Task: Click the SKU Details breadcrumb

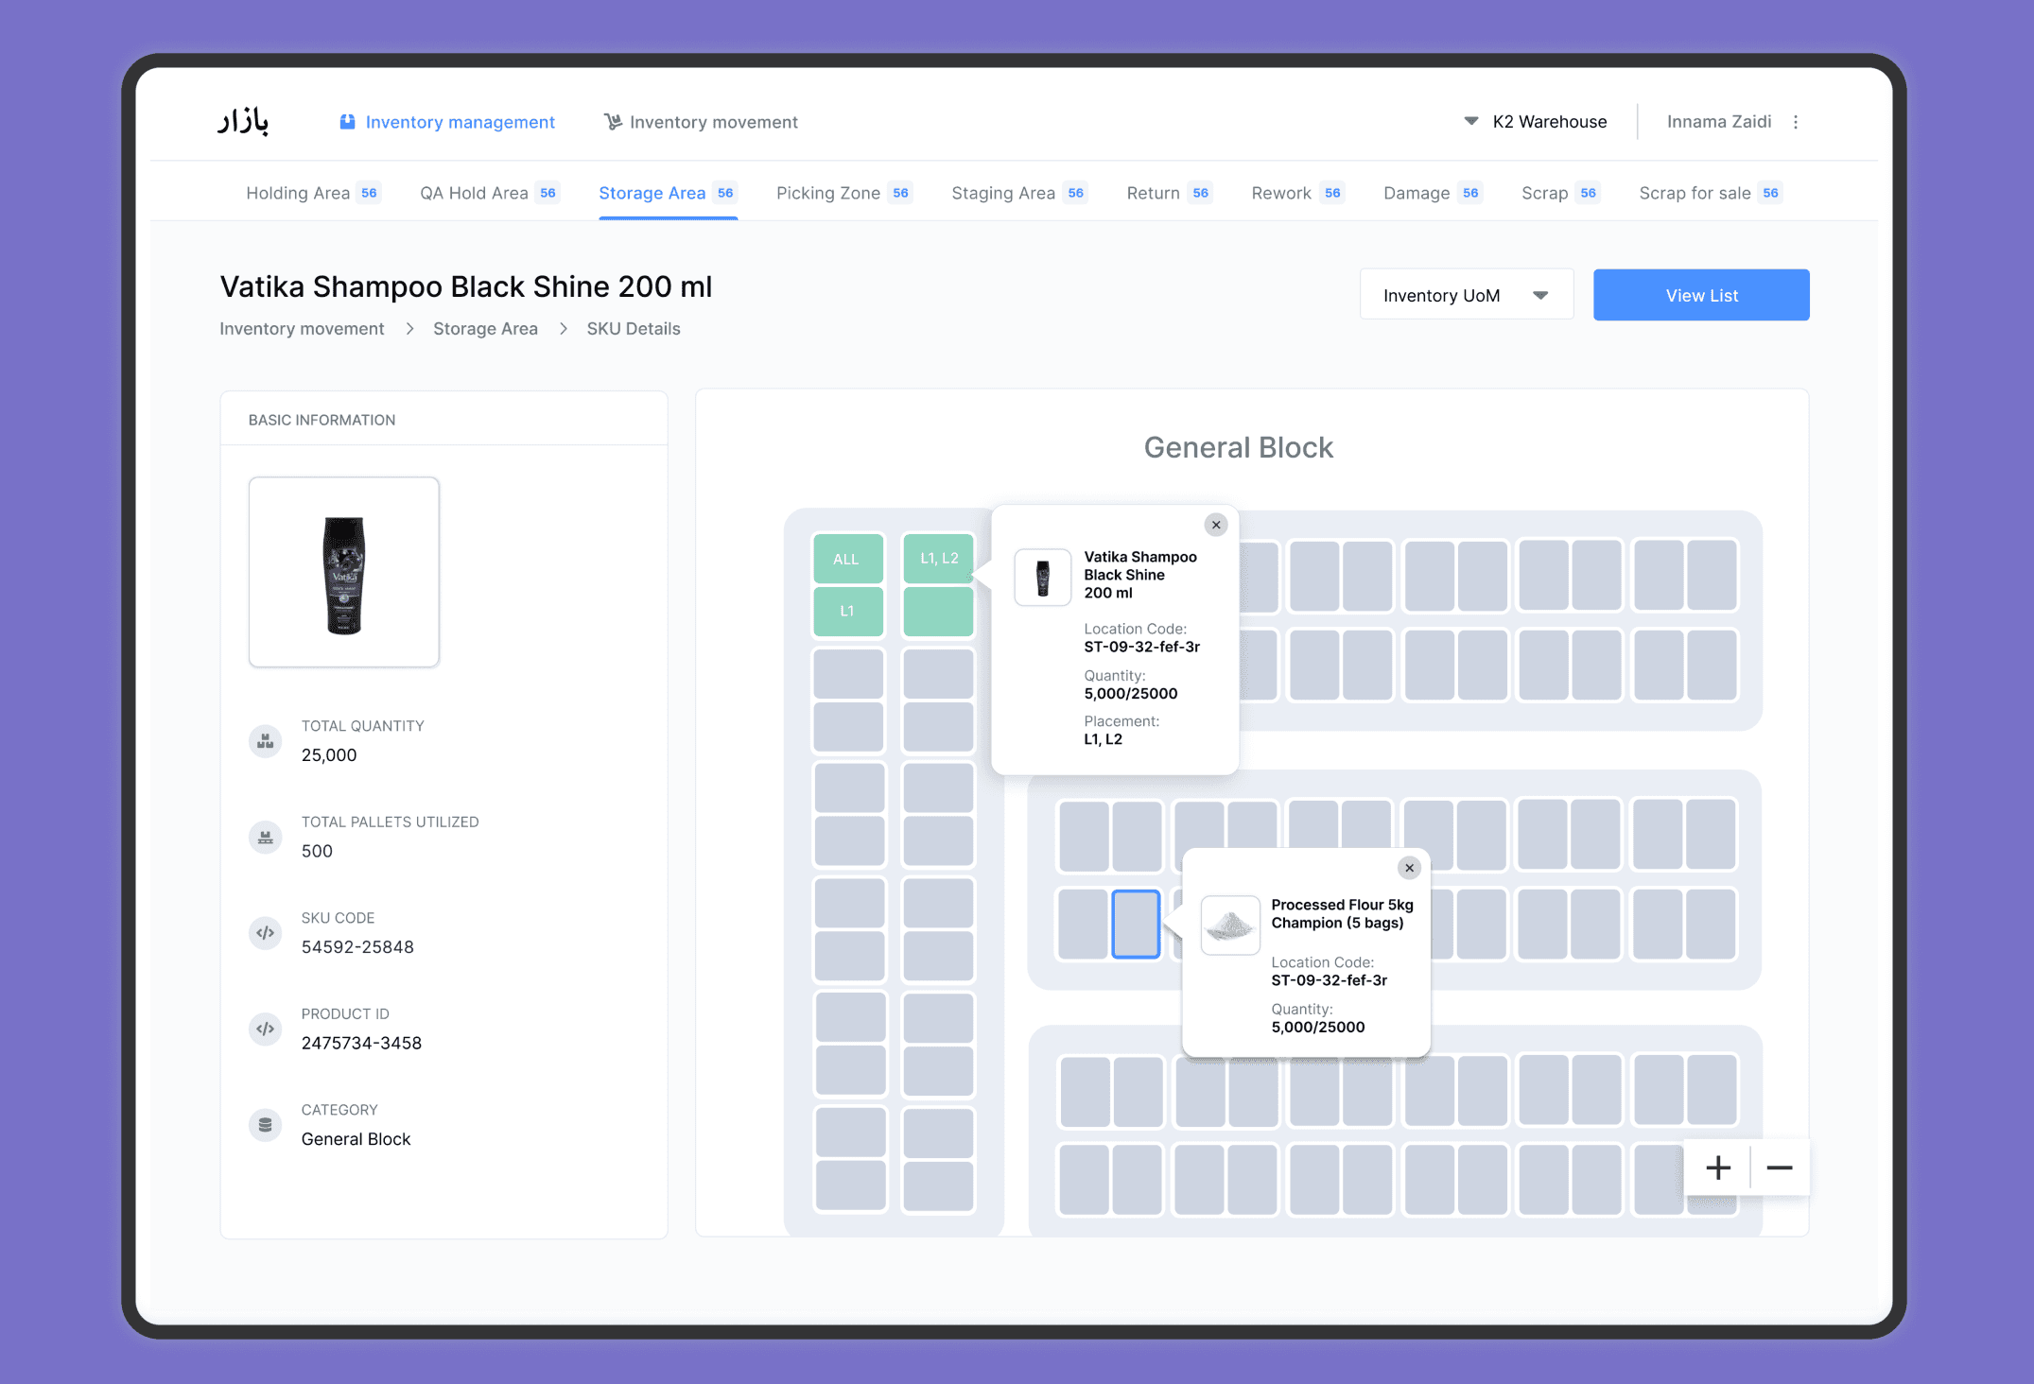Action: 634,329
